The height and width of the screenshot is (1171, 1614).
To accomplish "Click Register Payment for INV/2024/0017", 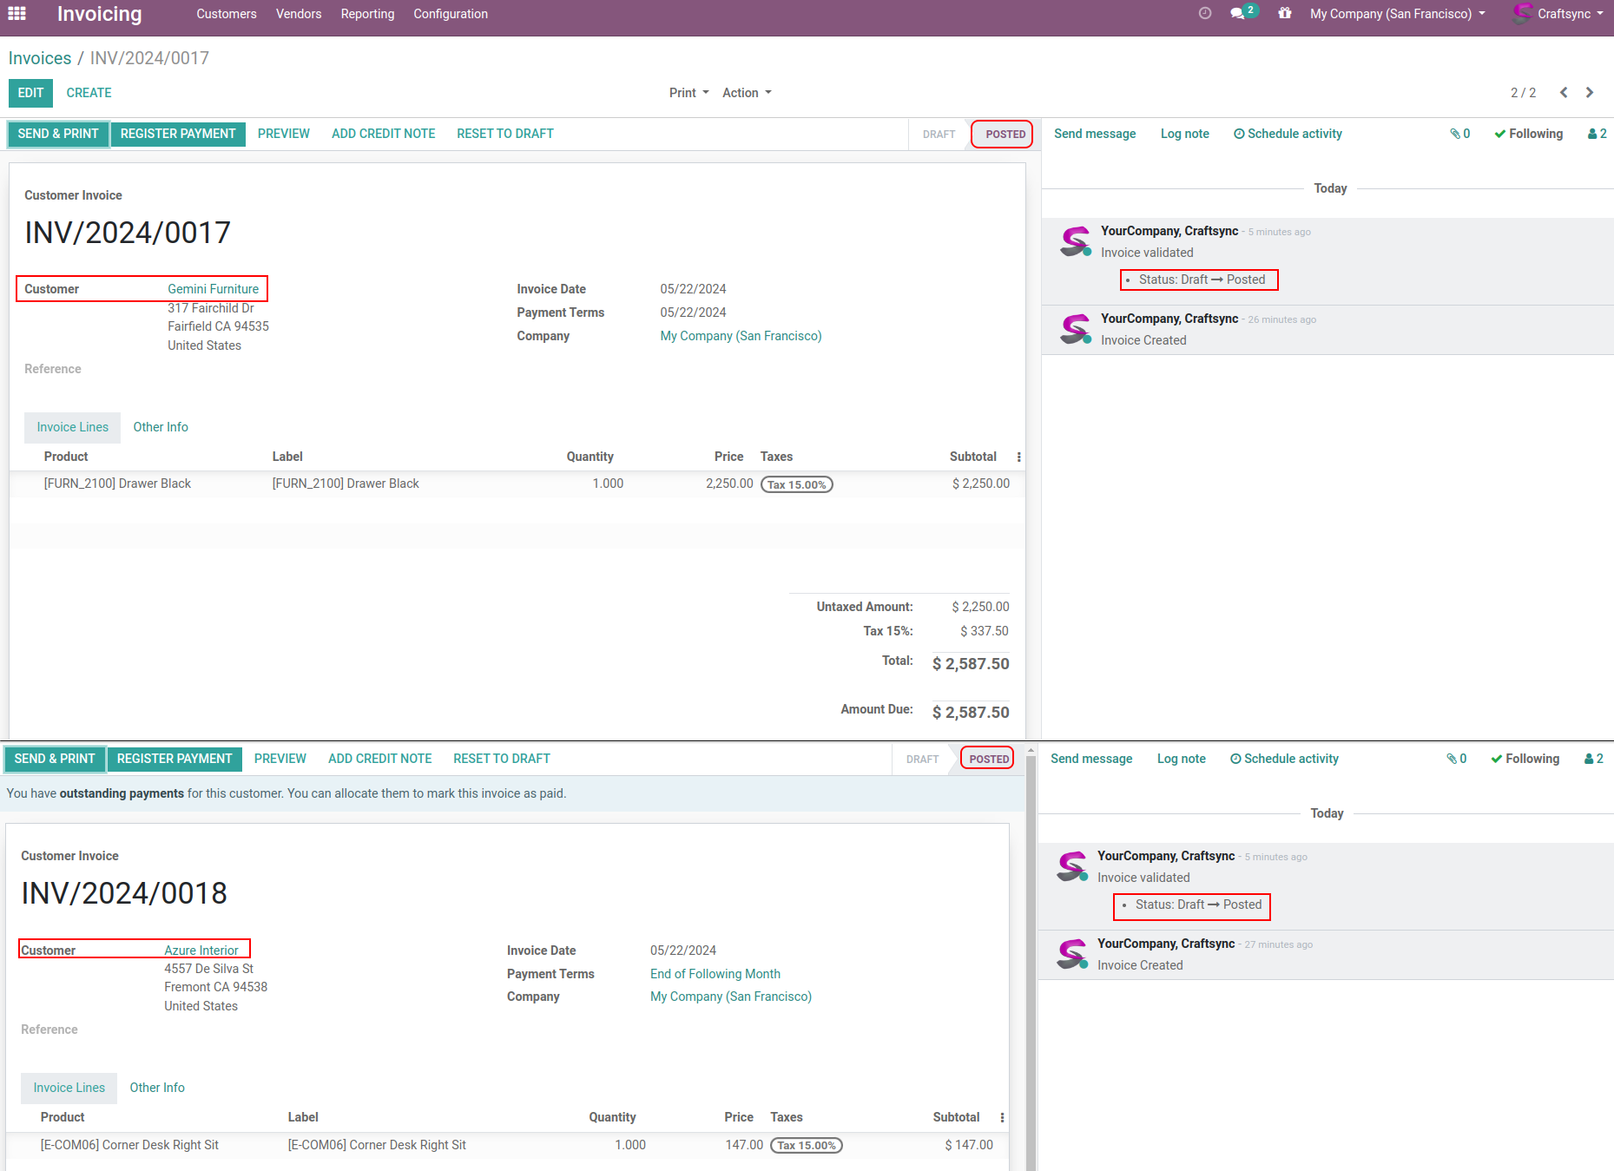I will pos(178,134).
